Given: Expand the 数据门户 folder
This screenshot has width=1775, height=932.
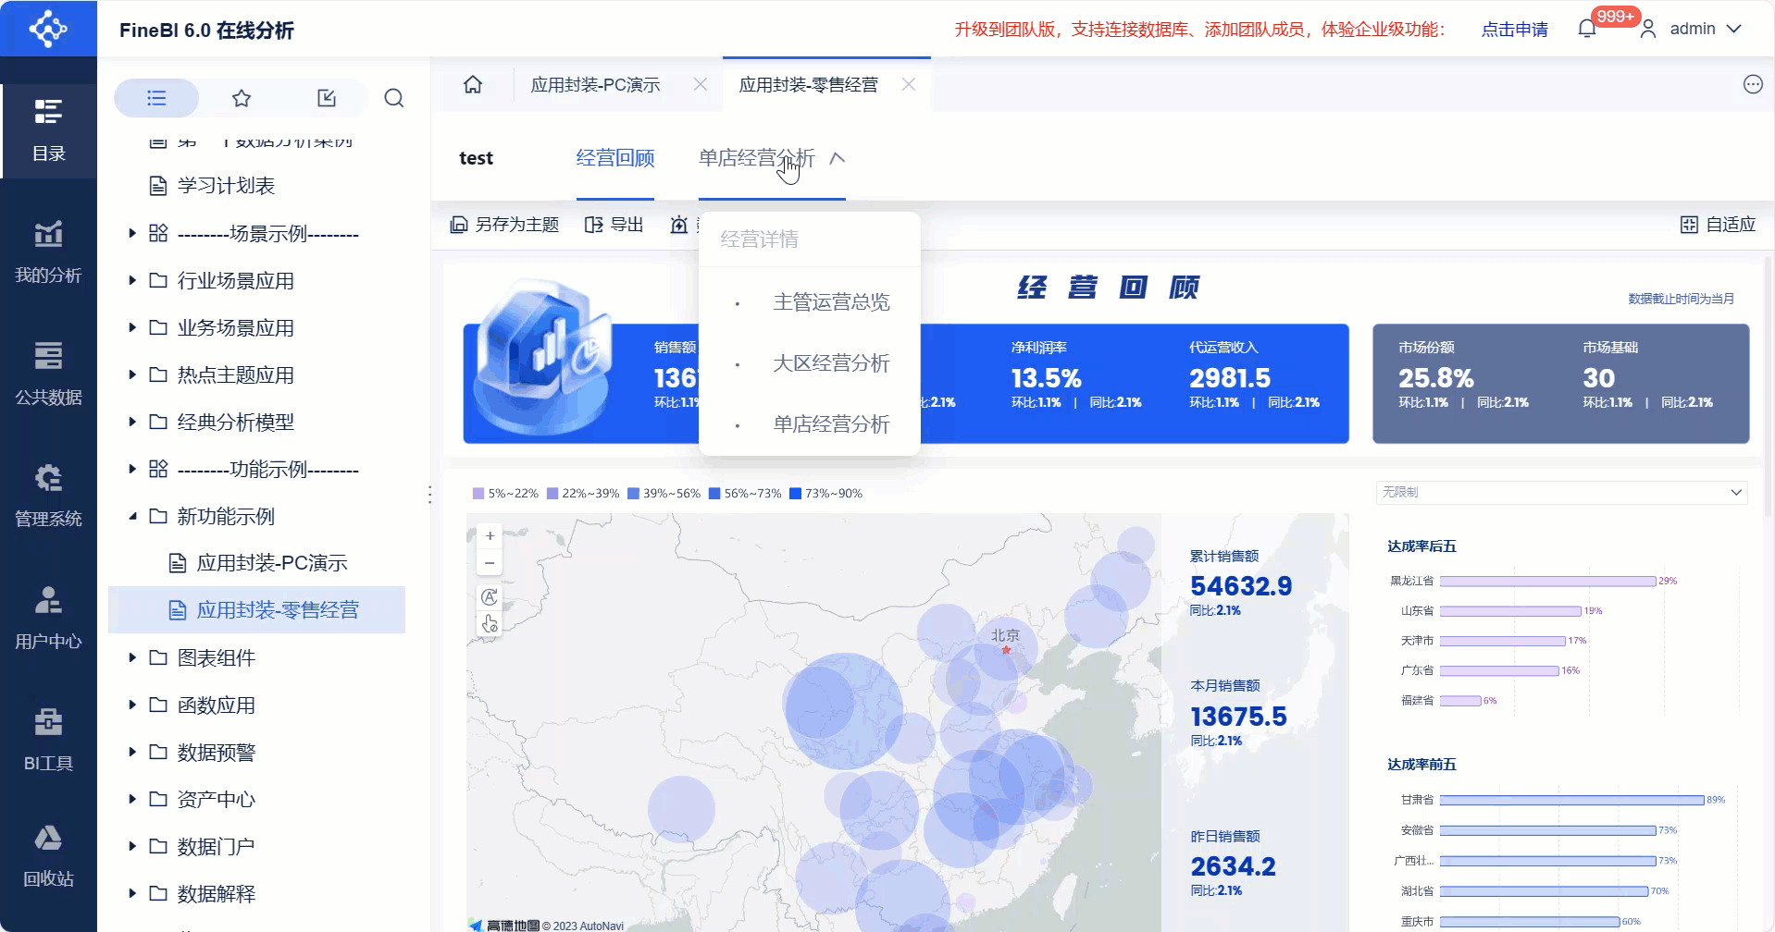Looking at the screenshot, I should pyautogui.click(x=132, y=846).
